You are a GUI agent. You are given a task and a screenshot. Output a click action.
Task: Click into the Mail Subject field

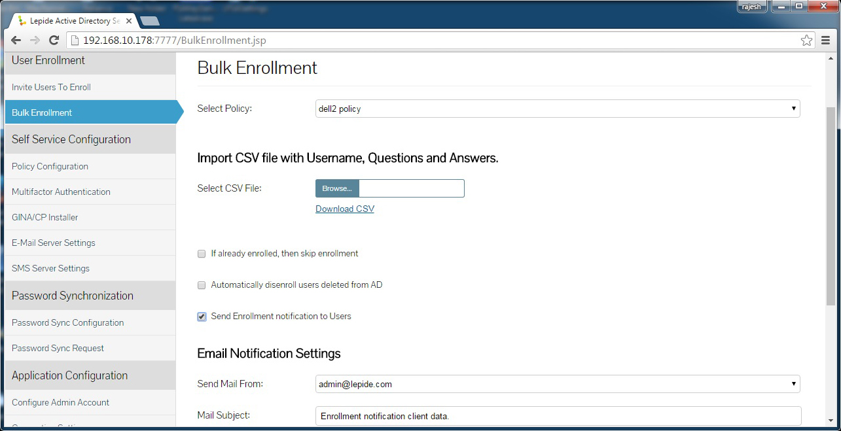[x=558, y=416]
